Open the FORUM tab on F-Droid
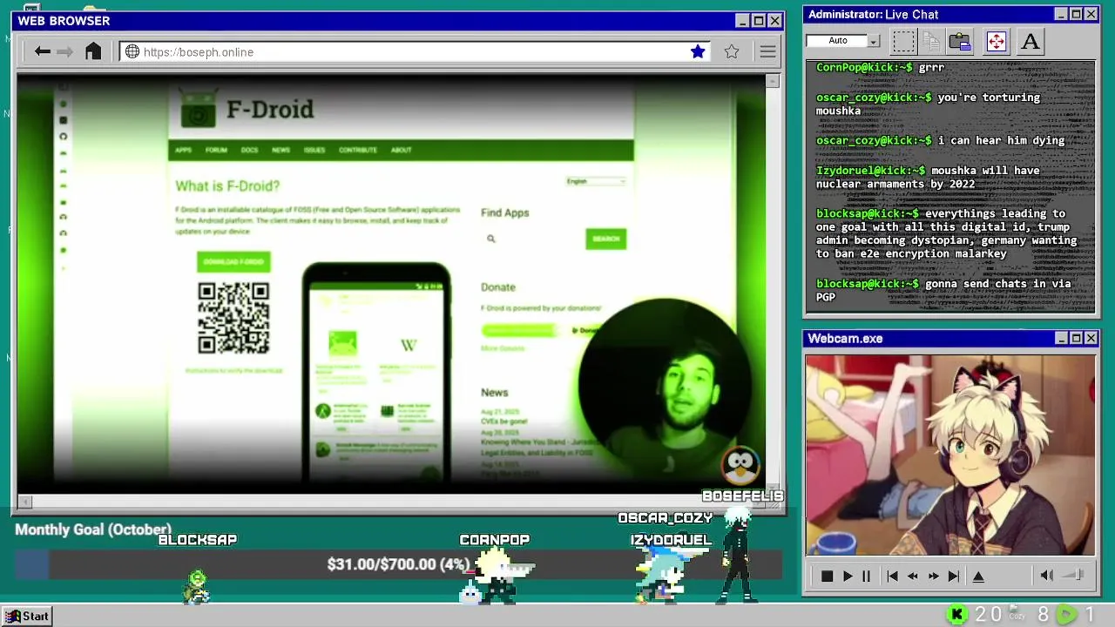The width and height of the screenshot is (1115, 627). pyautogui.click(x=216, y=150)
